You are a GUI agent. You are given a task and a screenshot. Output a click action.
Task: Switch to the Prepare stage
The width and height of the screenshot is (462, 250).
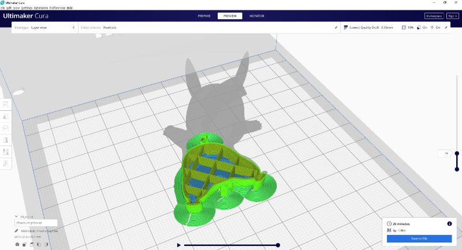(x=204, y=16)
